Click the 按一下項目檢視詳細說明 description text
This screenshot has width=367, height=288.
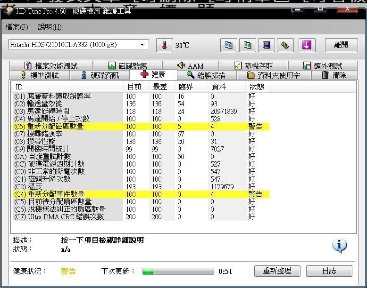tap(102, 240)
